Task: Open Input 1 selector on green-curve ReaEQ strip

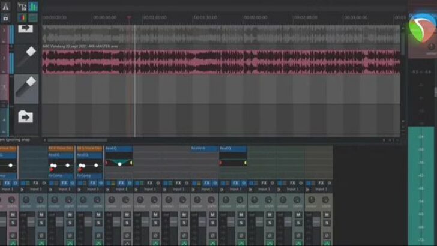Action: tap(121, 190)
